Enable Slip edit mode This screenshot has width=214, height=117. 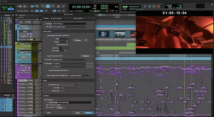(4, 9)
